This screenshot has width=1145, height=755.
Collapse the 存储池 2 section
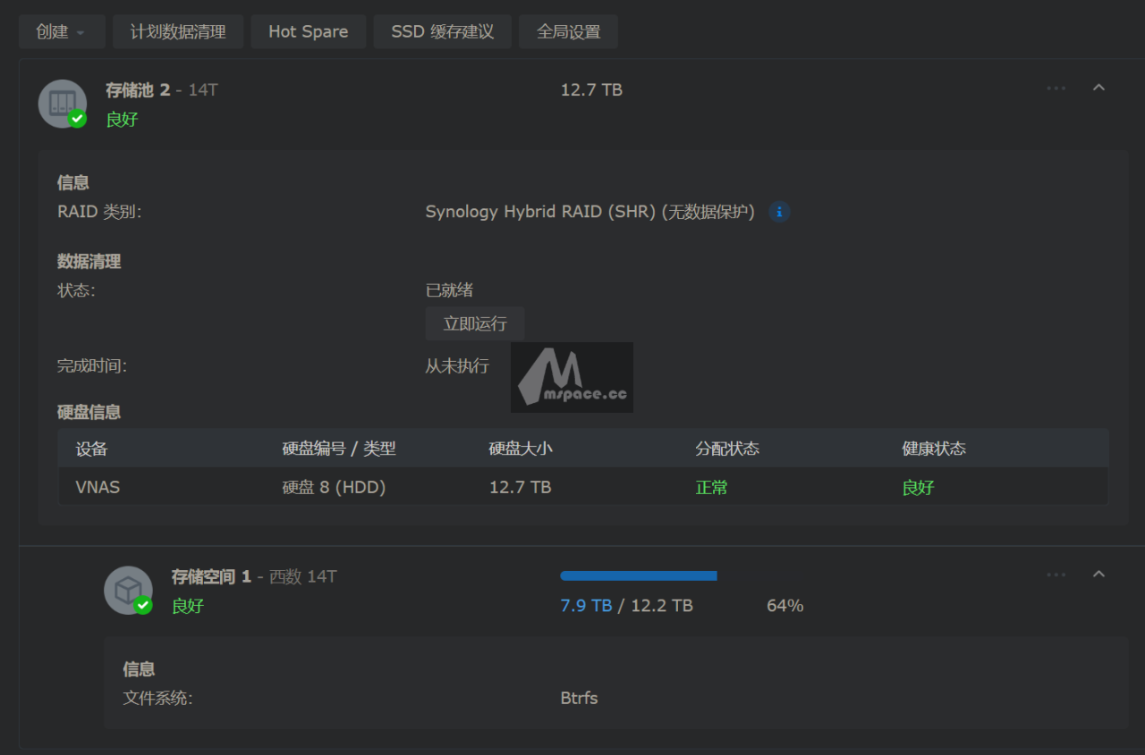[1099, 88]
